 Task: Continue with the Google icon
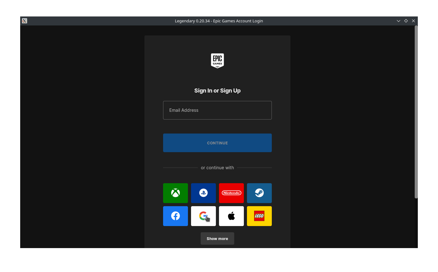pos(203,216)
